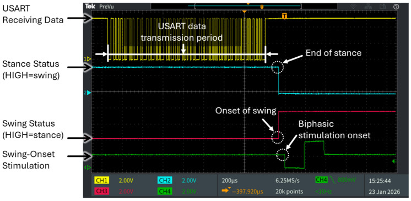
Task: Click the 6.25MS/s sample rate readout
Action: tap(288, 181)
